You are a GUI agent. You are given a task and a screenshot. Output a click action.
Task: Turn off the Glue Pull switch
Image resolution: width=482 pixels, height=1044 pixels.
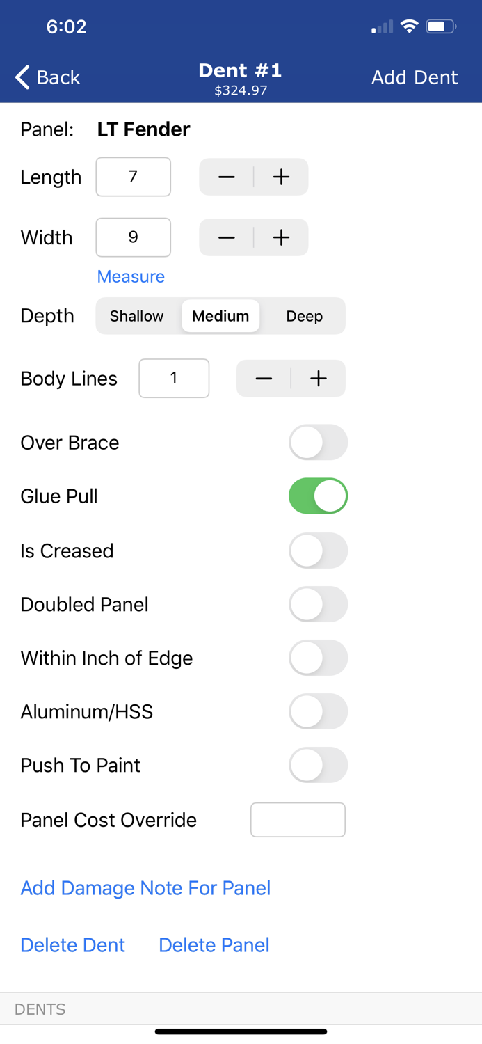pos(318,496)
